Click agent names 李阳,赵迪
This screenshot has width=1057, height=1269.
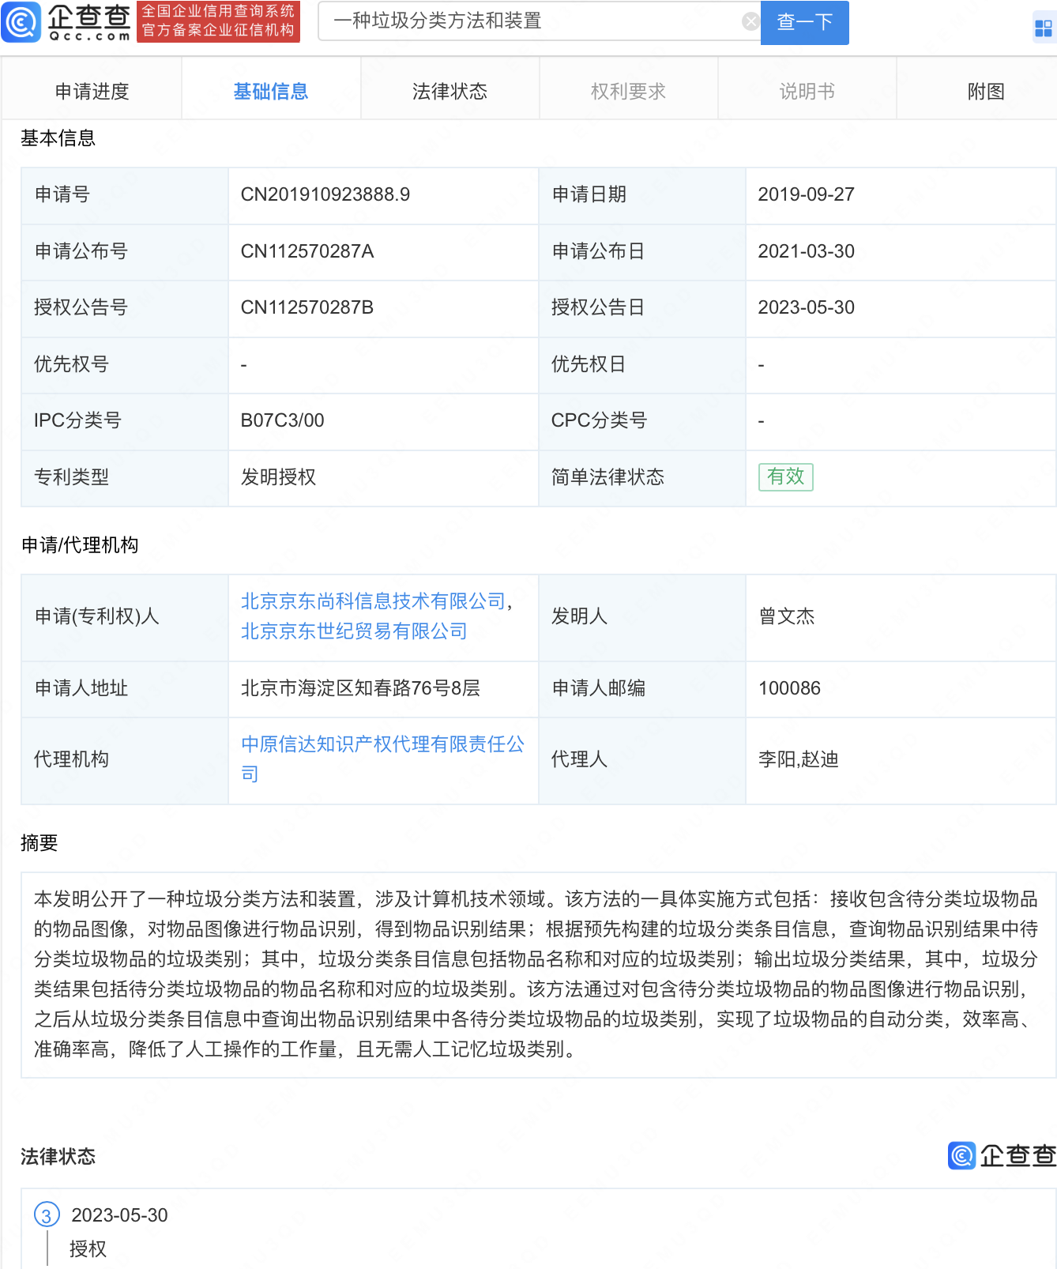(798, 759)
